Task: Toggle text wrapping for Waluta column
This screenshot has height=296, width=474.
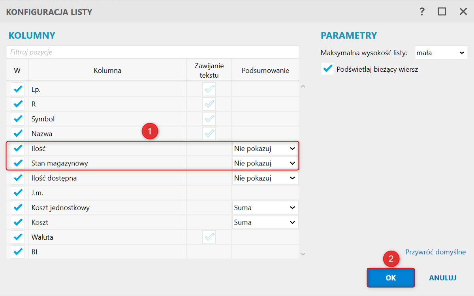Action: pos(209,237)
